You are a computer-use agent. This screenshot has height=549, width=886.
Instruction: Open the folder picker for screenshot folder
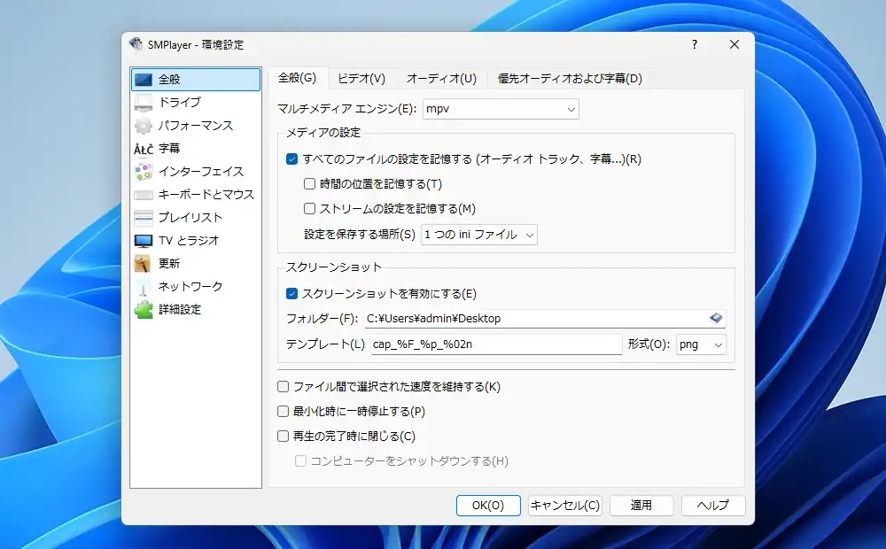point(716,318)
